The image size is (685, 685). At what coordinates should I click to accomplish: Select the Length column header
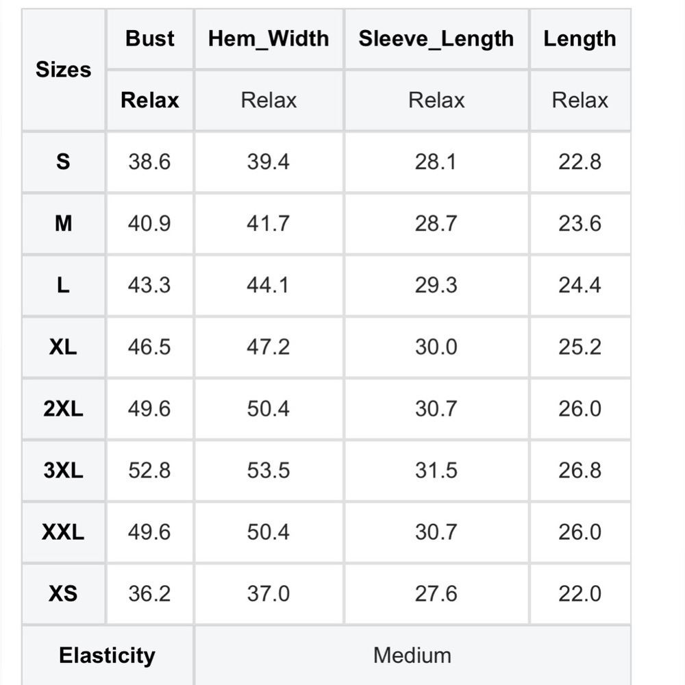580,38
